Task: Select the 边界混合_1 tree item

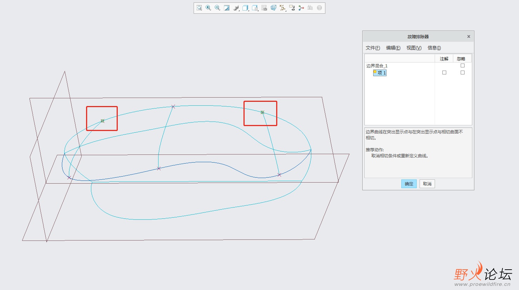Action: [377, 66]
